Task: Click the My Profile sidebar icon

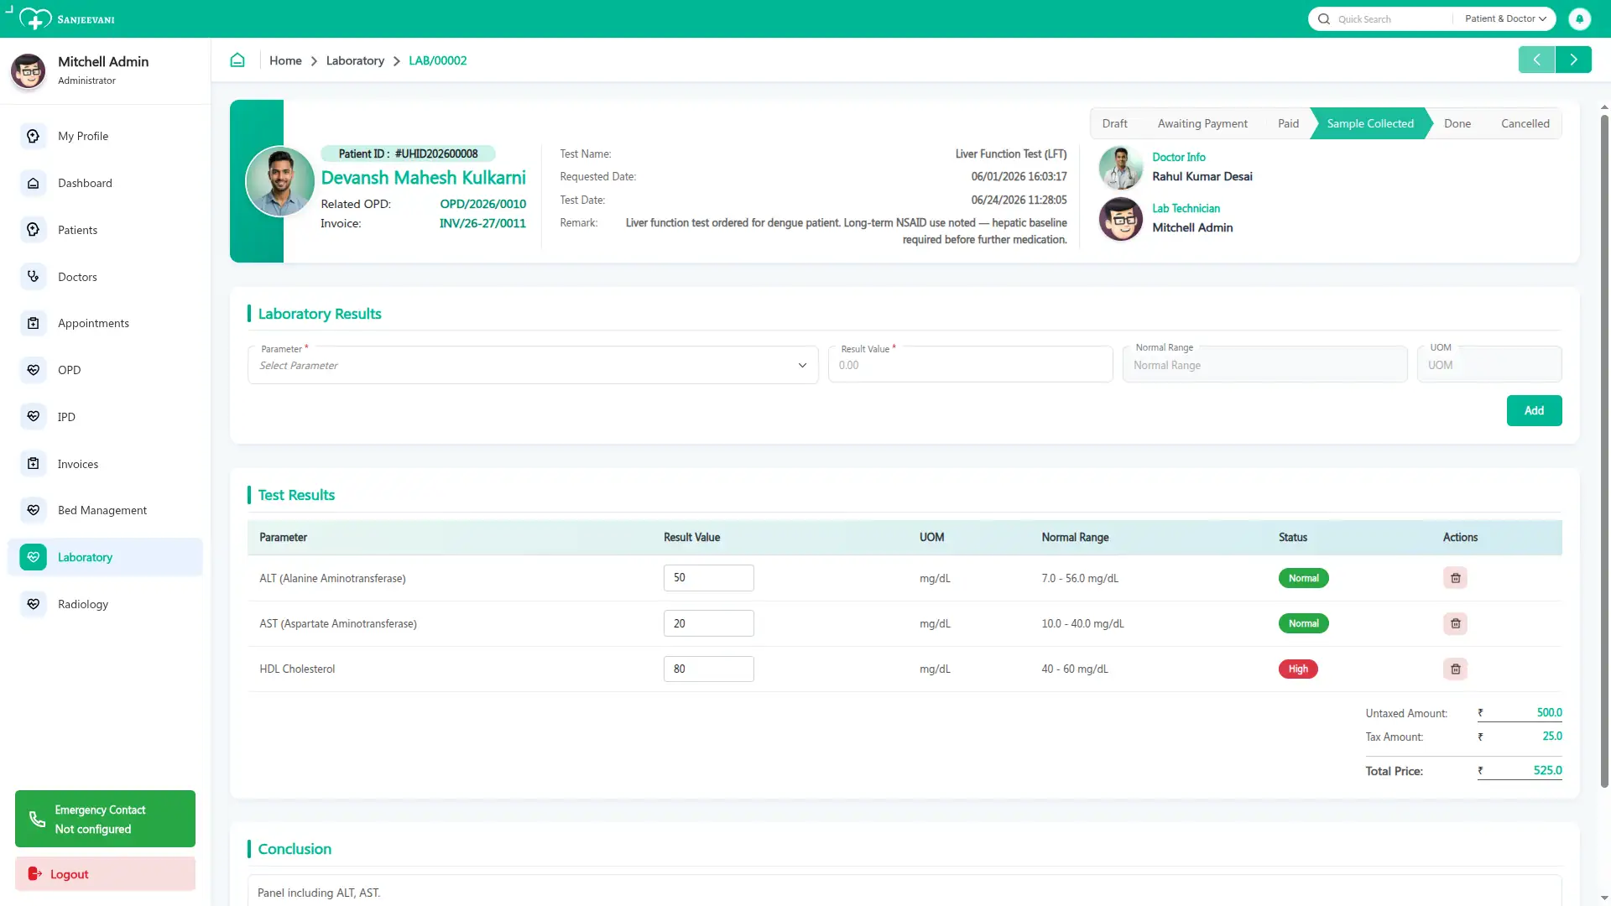Action: (x=34, y=136)
